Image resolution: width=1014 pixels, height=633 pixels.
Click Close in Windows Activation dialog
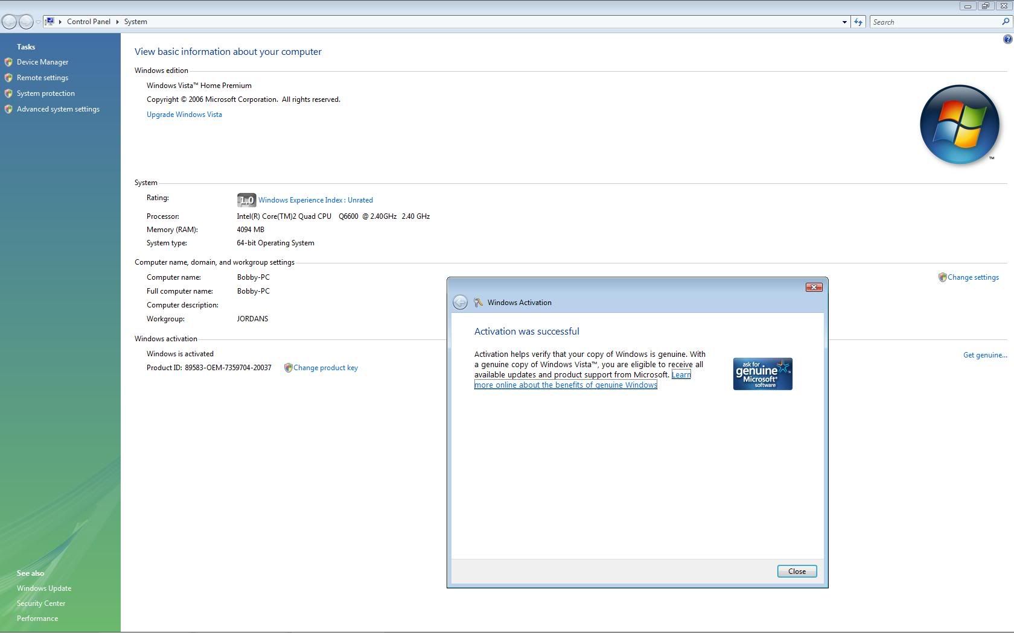(797, 572)
